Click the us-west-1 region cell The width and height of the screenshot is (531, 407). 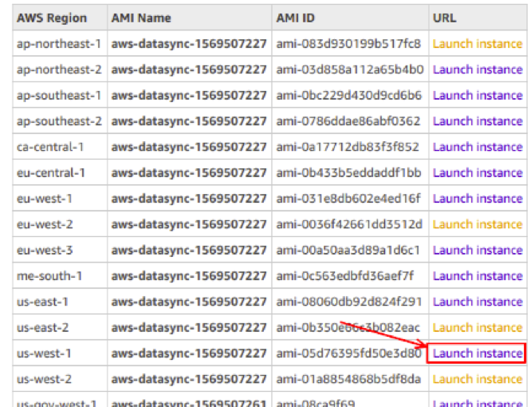tap(60, 354)
